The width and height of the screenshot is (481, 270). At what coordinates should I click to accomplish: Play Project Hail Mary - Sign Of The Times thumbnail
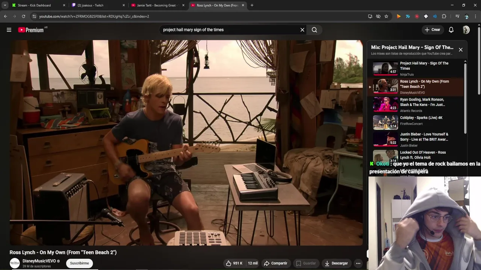(385, 68)
